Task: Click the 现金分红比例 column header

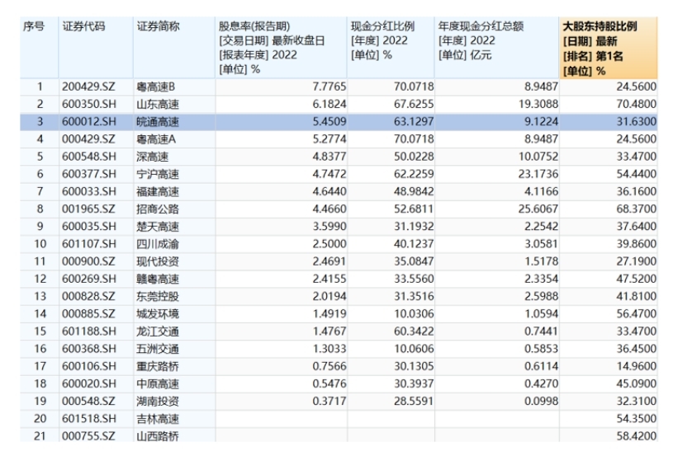Action: [x=391, y=48]
